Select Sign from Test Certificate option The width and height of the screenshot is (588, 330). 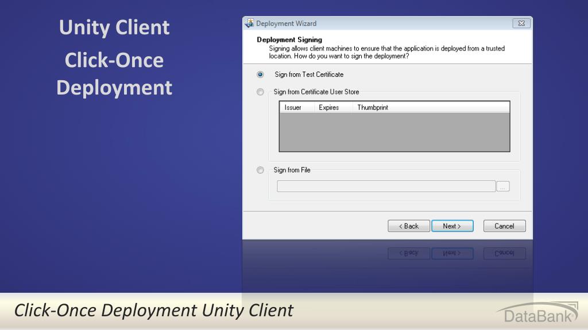pyautogui.click(x=260, y=74)
